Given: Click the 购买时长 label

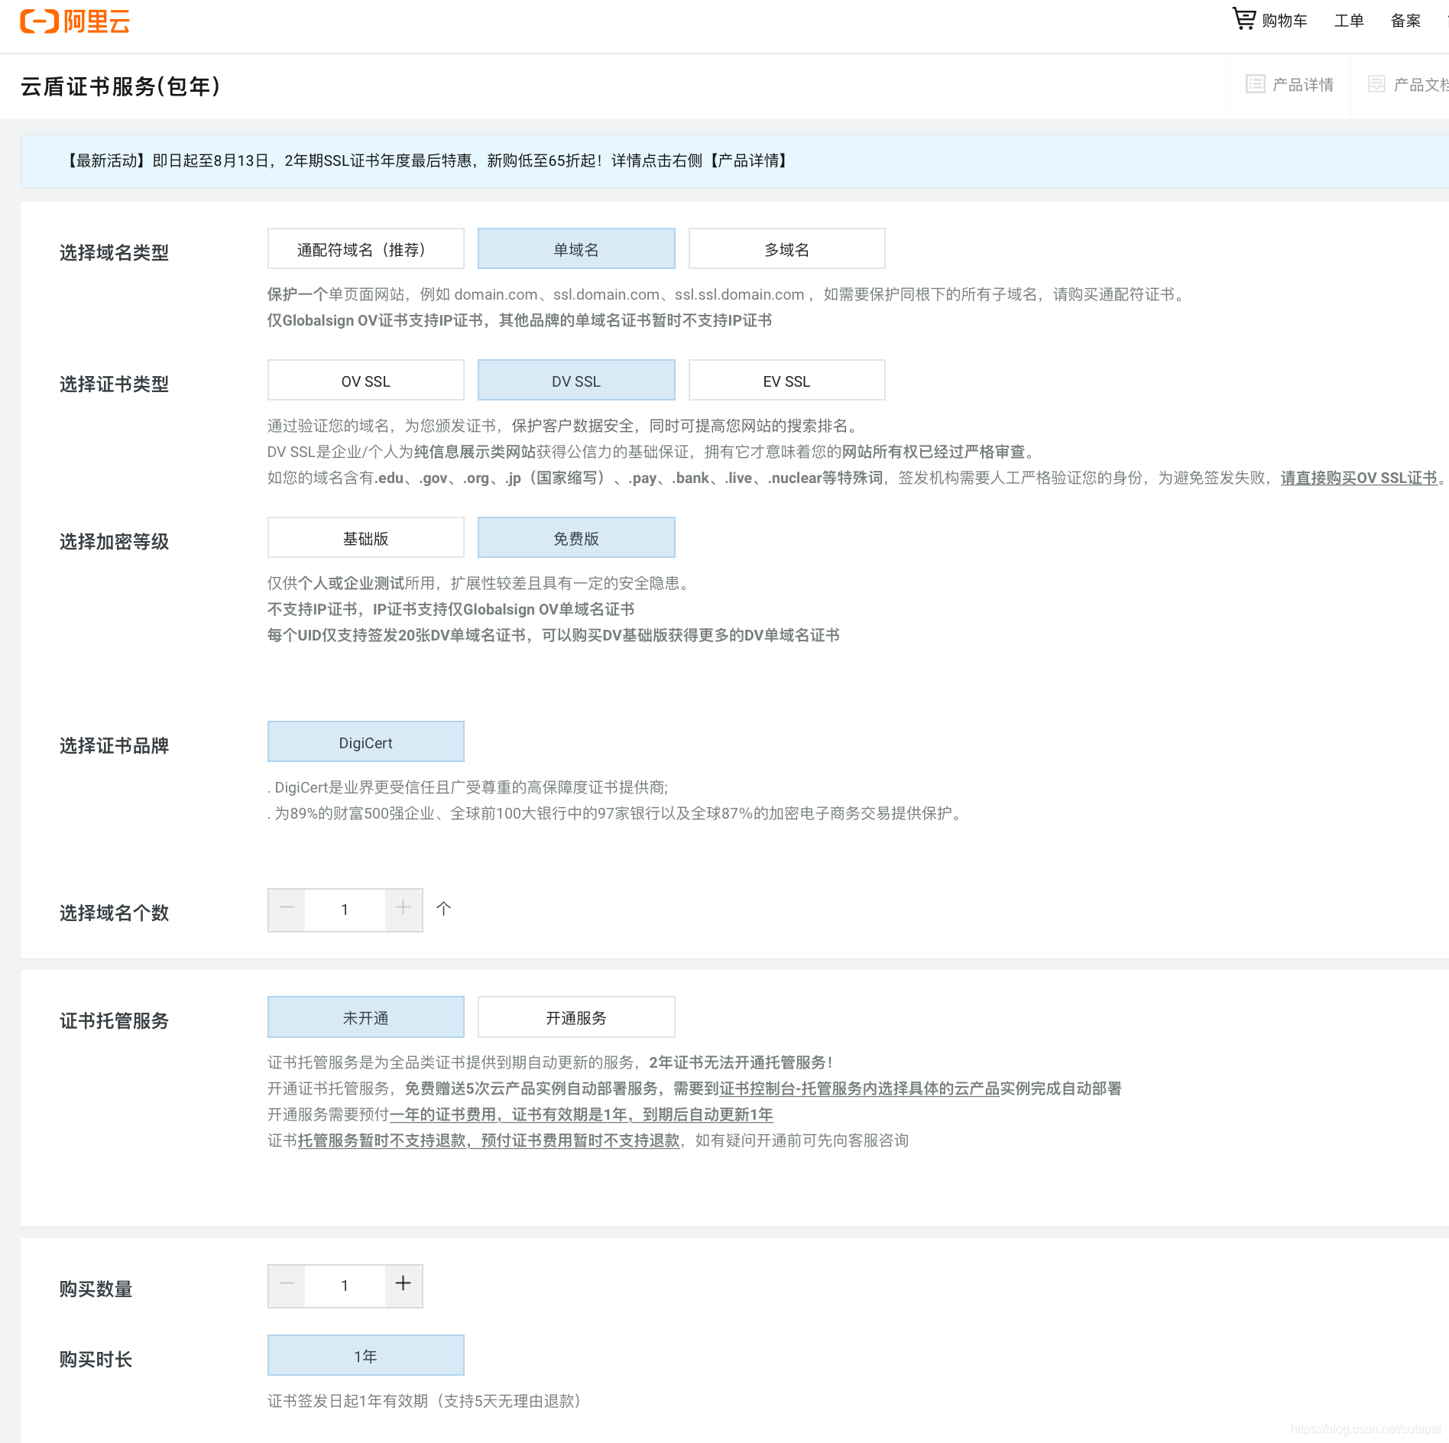Looking at the screenshot, I should (96, 1360).
